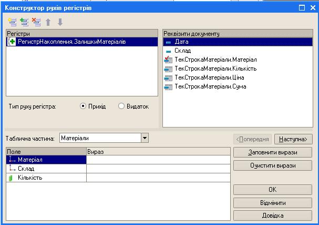This screenshot has height=225, width=319.
Task: Select ТекСтрокаМатеріали.Сума attribute
Action: [238, 87]
